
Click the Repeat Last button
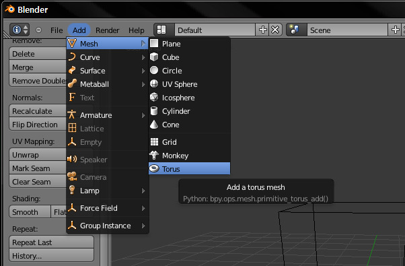(51, 242)
